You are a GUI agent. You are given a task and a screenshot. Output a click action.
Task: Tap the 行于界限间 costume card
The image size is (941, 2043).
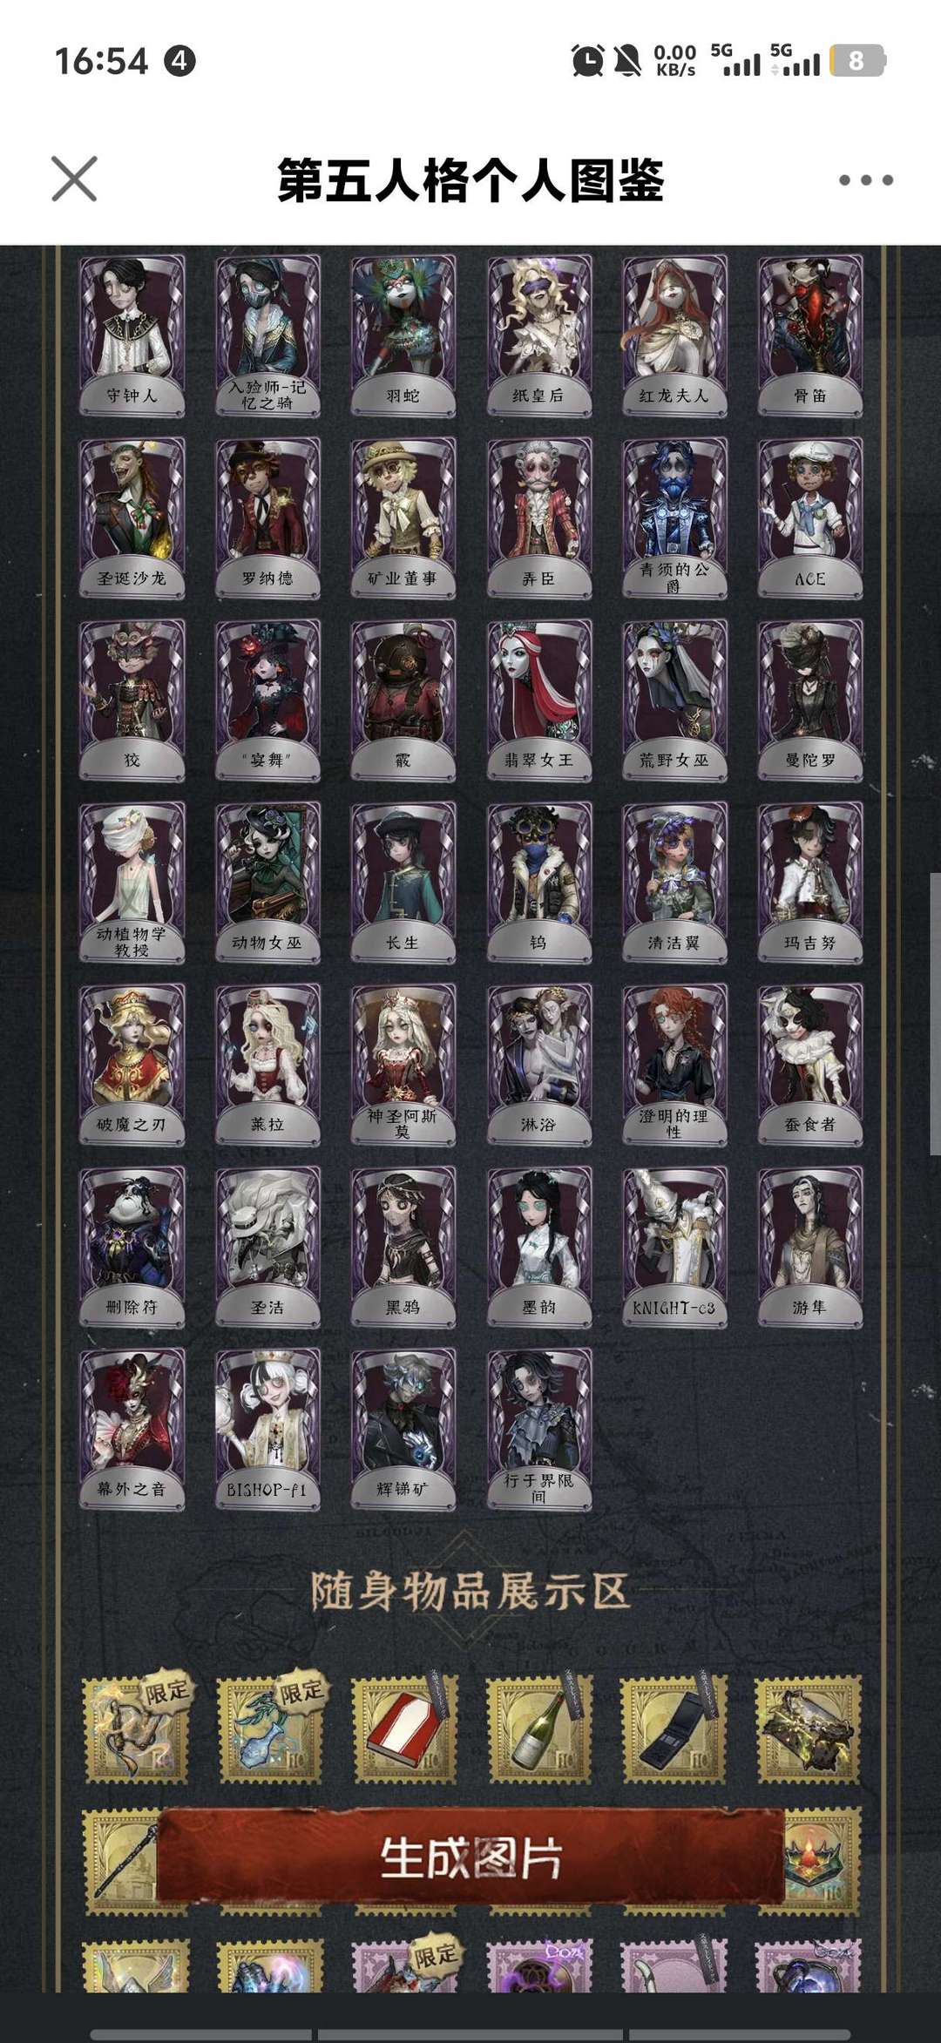[x=538, y=1429]
